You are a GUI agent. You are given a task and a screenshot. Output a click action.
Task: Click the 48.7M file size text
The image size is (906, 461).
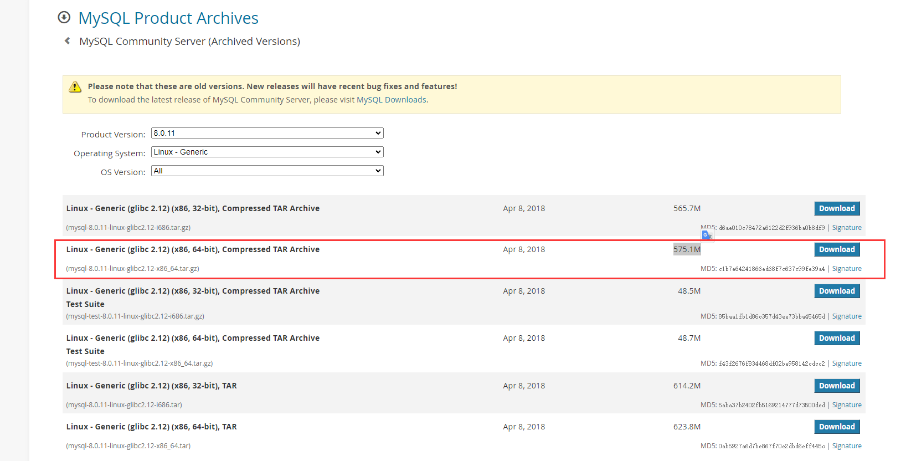click(689, 338)
